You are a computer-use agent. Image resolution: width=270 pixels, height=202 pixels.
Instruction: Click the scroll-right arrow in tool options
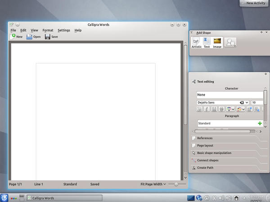261,132
